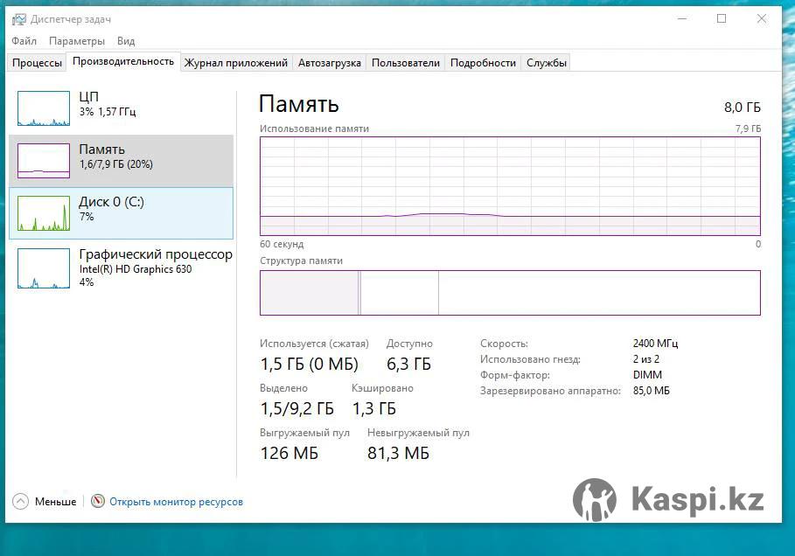This screenshot has height=556, width=795.
Task: Switch to the Службы tab
Action: pyautogui.click(x=547, y=63)
